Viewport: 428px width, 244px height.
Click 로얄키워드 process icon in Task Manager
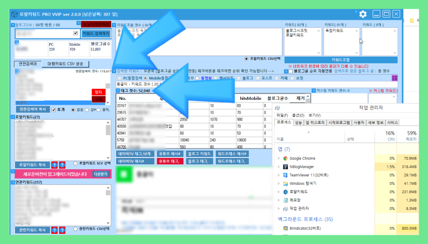click(x=285, y=192)
